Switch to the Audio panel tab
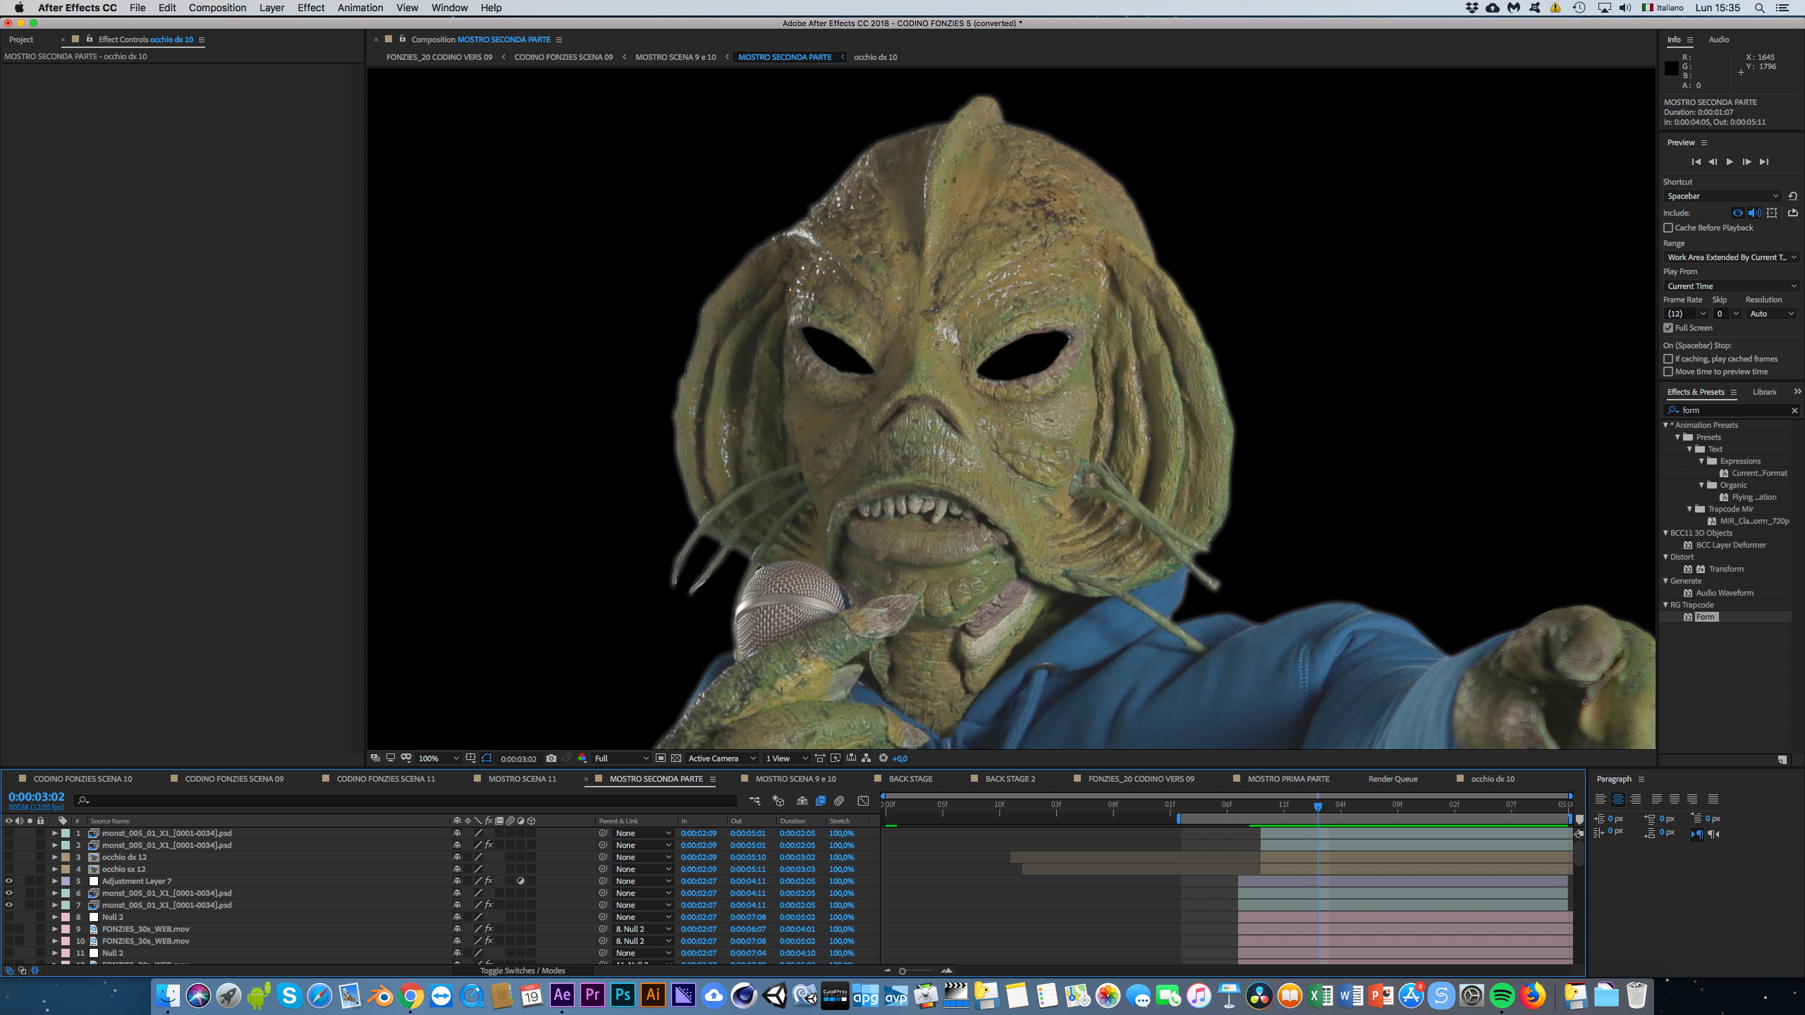1805x1015 pixels. pos(1718,39)
